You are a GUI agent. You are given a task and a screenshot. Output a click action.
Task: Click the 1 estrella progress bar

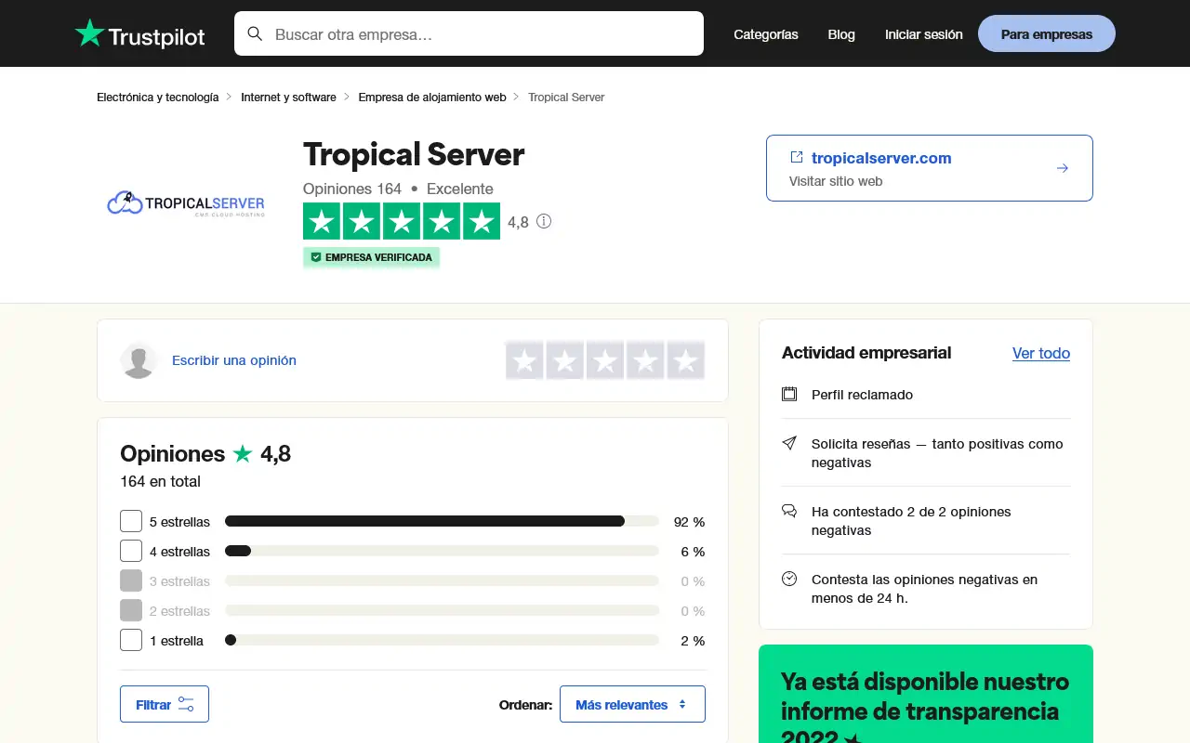coord(442,640)
